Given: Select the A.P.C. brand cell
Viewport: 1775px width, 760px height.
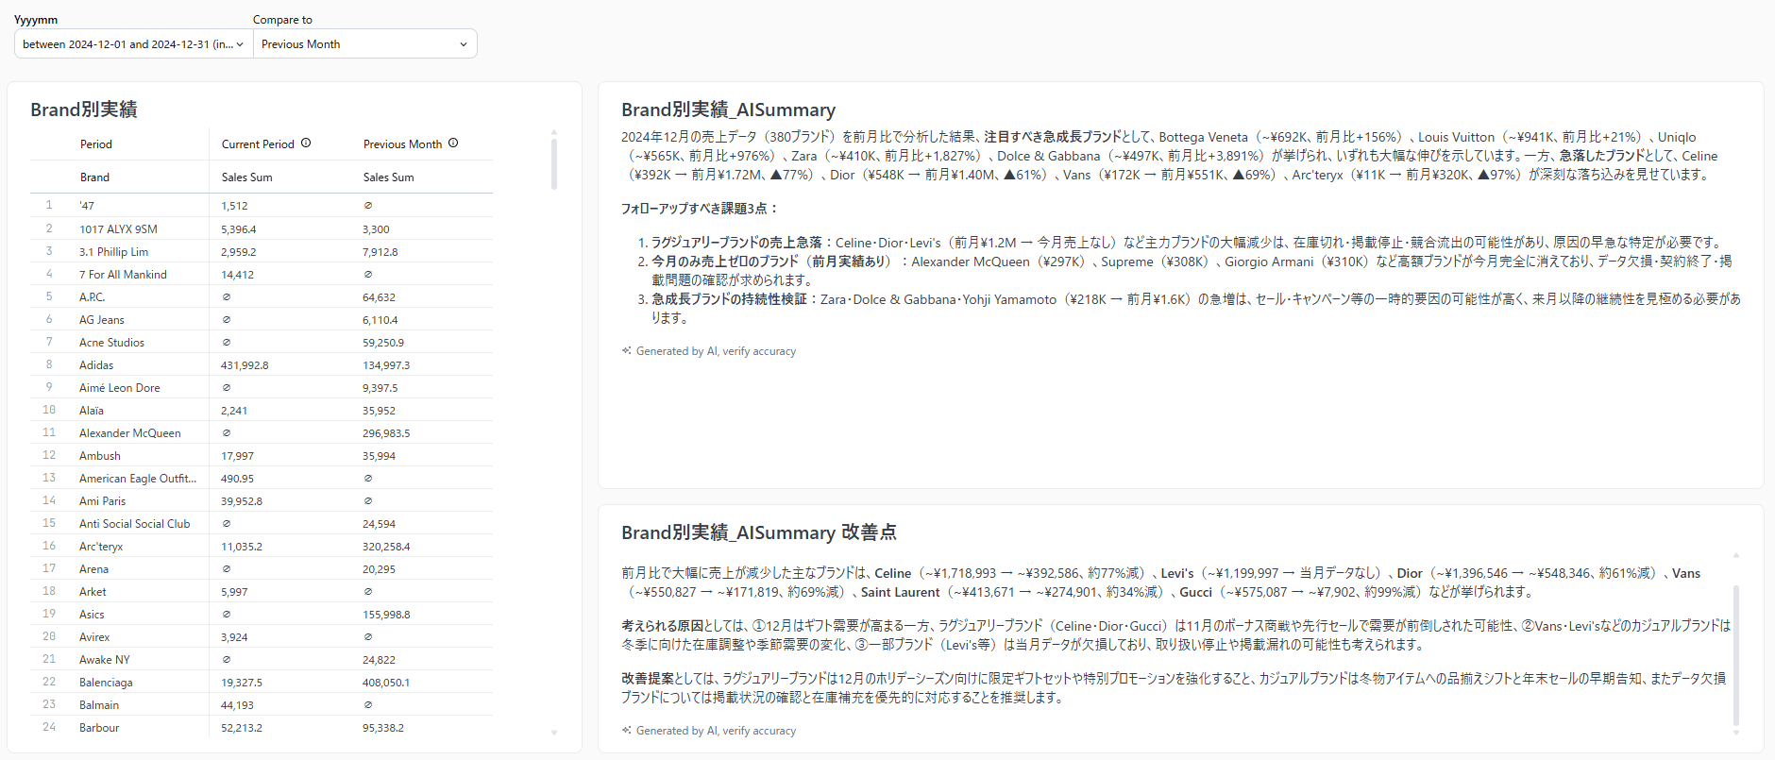Looking at the screenshot, I should tap(92, 297).
